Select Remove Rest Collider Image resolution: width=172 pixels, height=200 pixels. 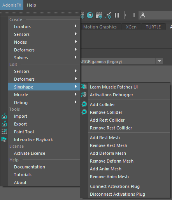click(x=129, y=128)
